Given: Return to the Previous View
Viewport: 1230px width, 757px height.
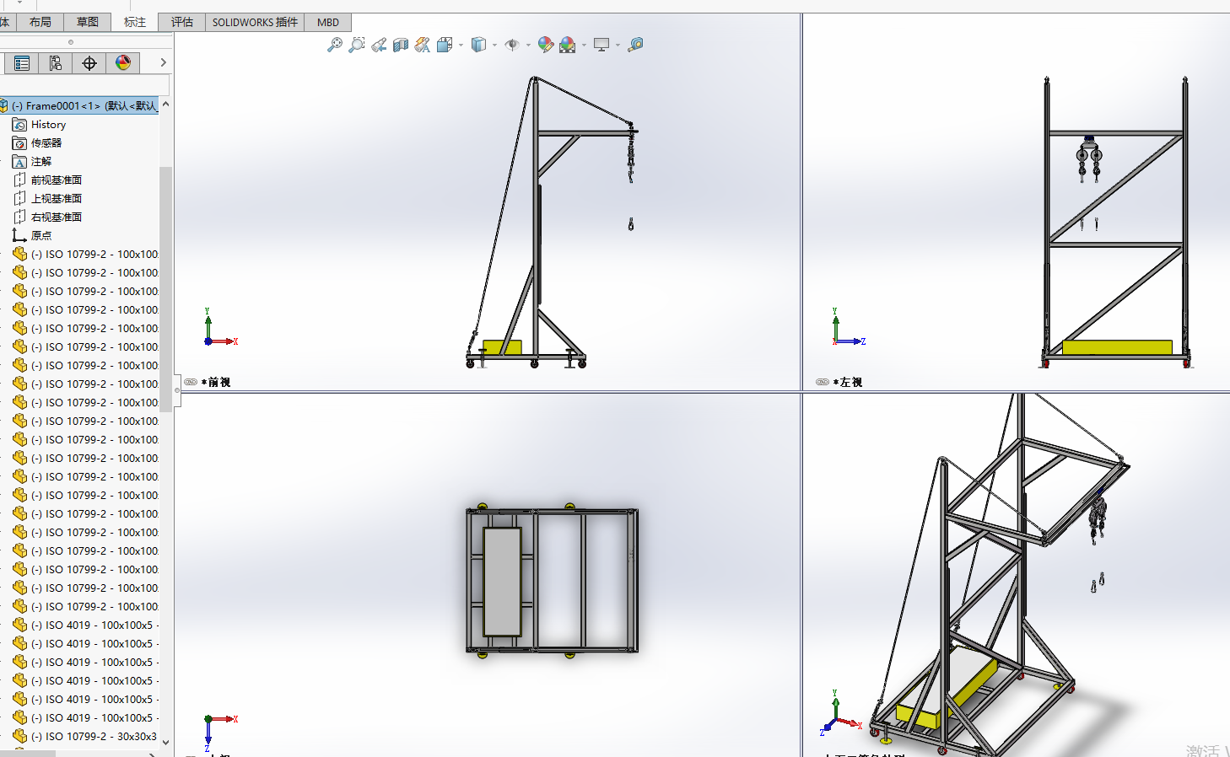Looking at the screenshot, I should point(379,45).
